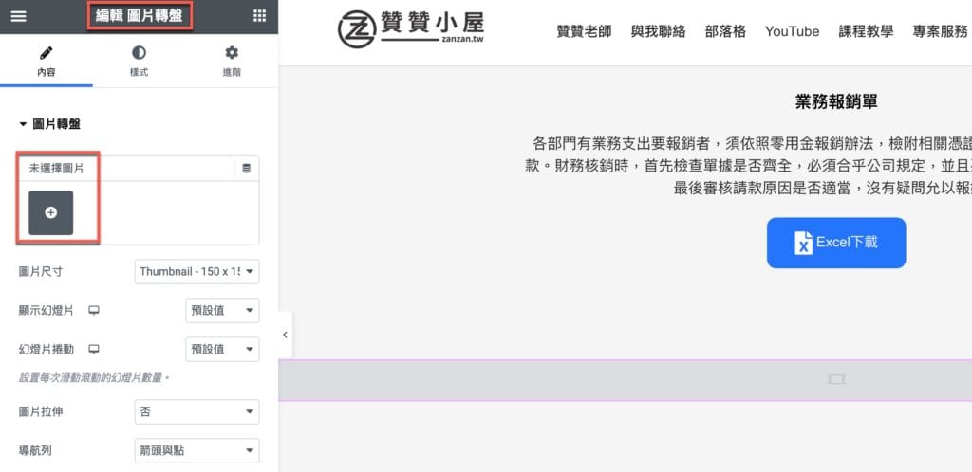This screenshot has height=472, width=972.
Task: Click the 未選擇圖片 label field
Action: click(126, 169)
